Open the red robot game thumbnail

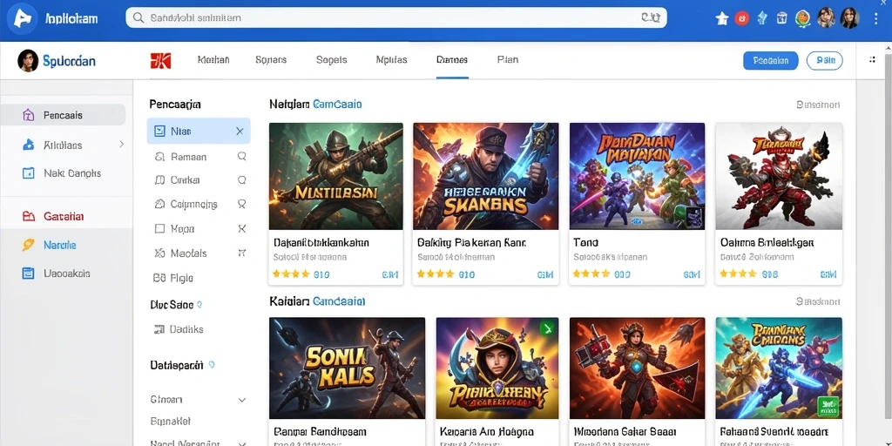click(779, 176)
